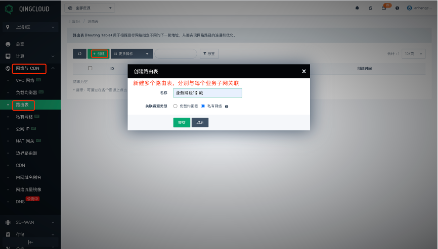
Task: Open the 全部资源 resource dropdown
Action: [x=90, y=8]
